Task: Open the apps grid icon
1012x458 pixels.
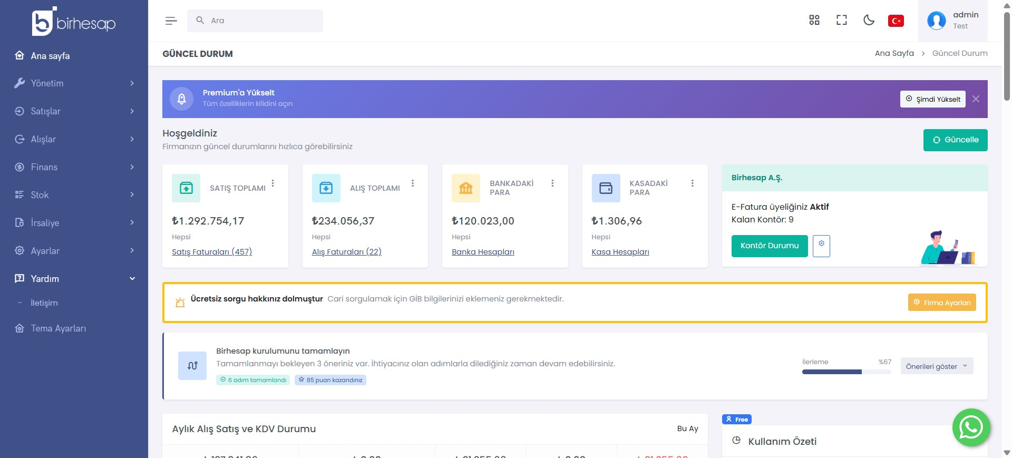Action: coord(814,20)
